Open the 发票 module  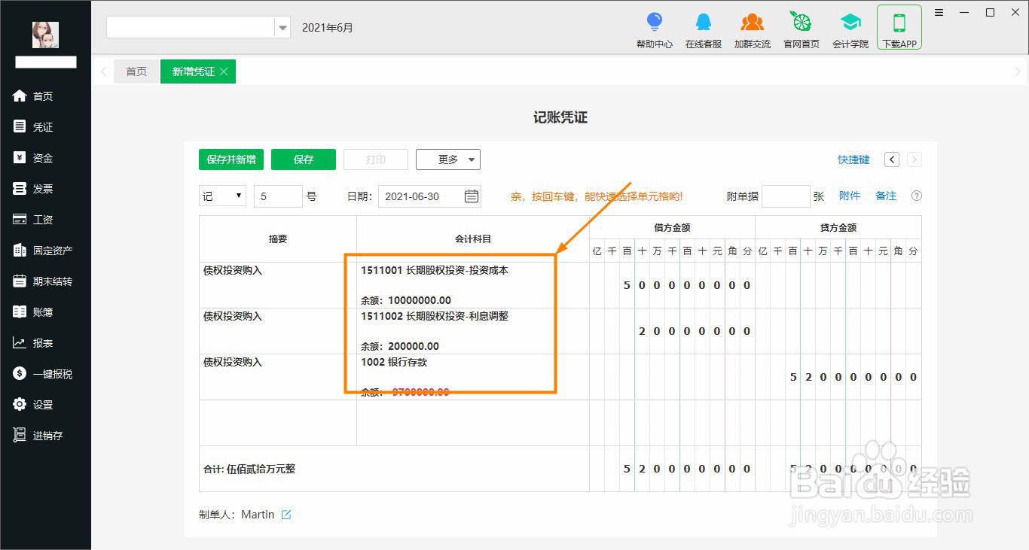41,188
